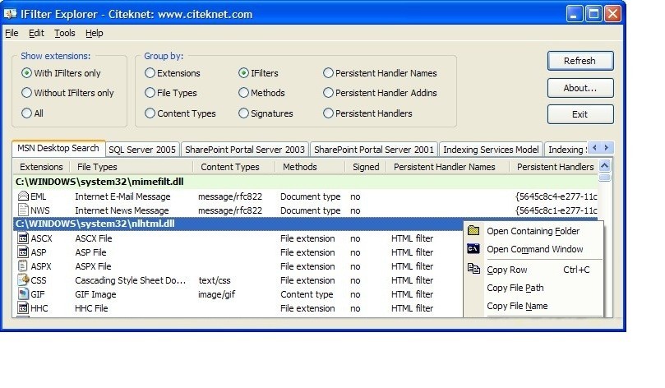The height and width of the screenshot is (388, 665).
Task: Click the list scrollbar up arrow
Action: coord(605,167)
